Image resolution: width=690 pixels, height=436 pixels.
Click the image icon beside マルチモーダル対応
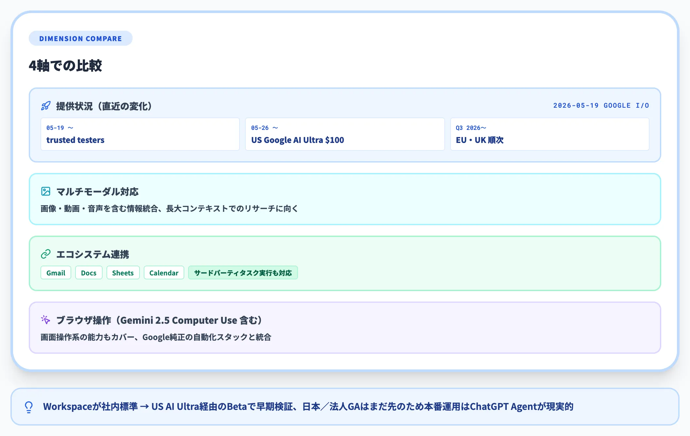(46, 191)
